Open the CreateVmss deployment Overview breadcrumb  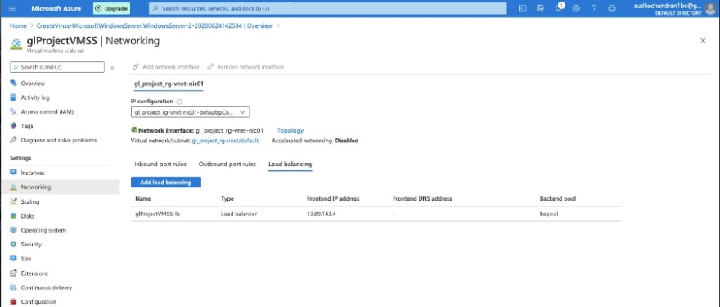155,25
